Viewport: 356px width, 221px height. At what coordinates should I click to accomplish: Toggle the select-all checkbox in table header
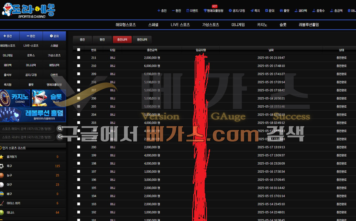click(78, 50)
